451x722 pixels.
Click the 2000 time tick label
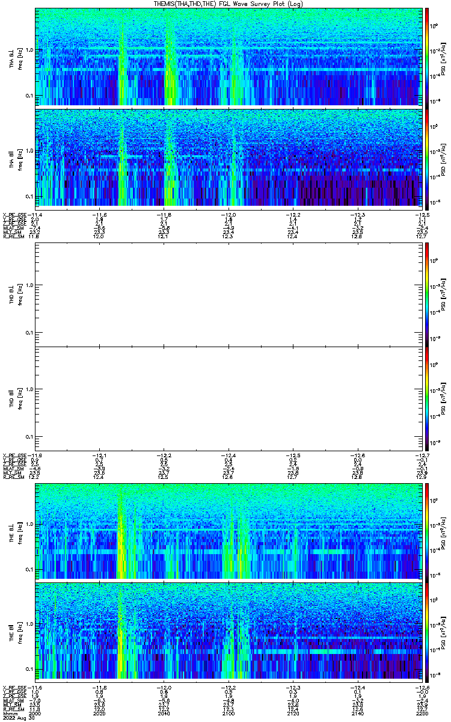point(36,712)
